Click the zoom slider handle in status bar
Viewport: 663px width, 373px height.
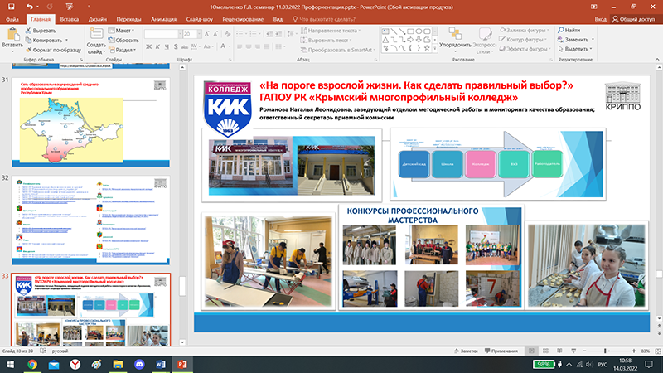pos(605,351)
